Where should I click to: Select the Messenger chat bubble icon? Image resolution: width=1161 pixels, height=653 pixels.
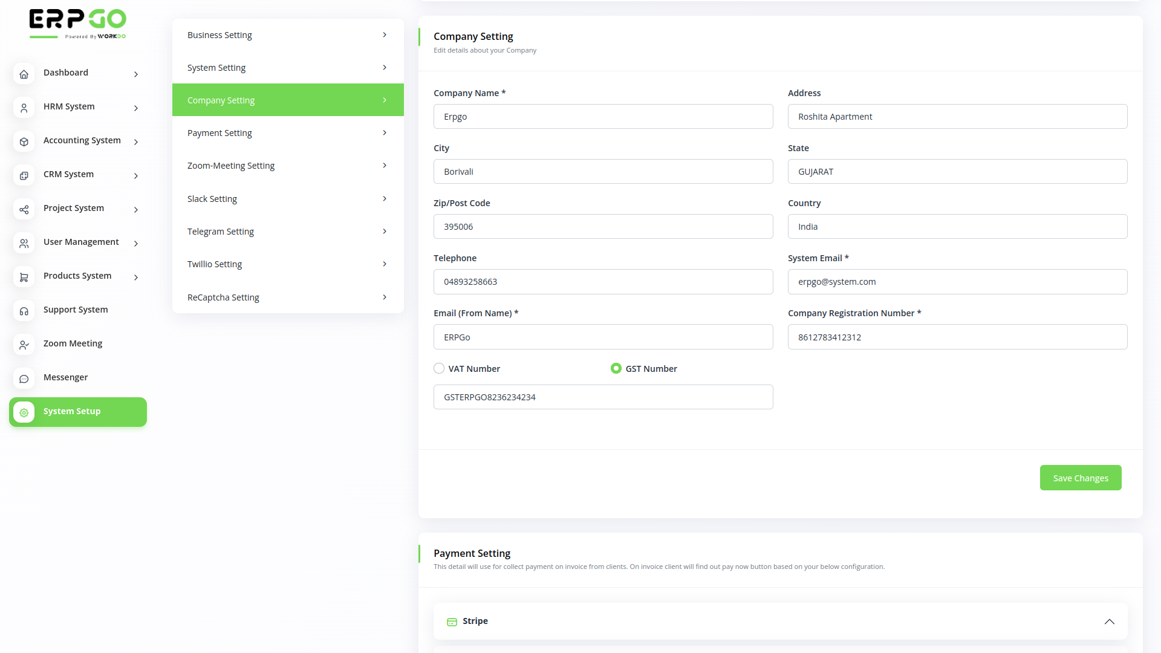click(x=24, y=378)
